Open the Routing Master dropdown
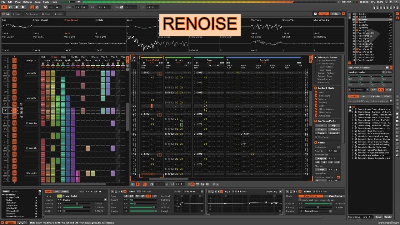This screenshot has height=225, width=400. pyautogui.click(x=82, y=200)
